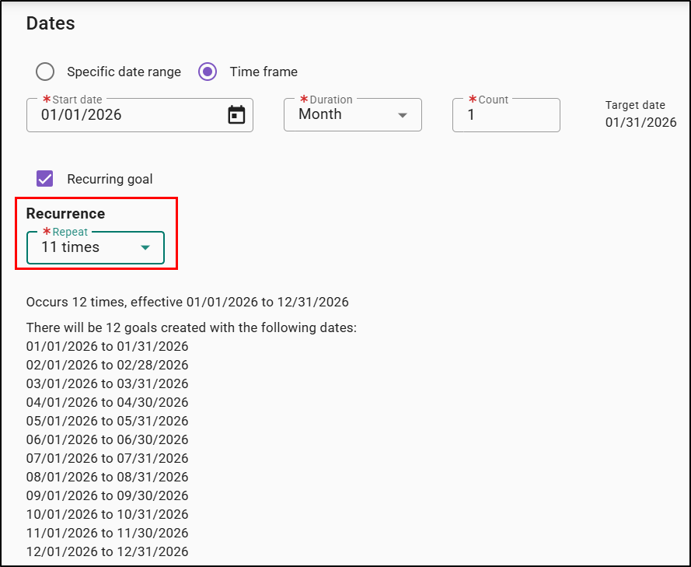Image resolution: width=691 pixels, height=567 pixels.
Task: Click the 07/01/2026 to 07/31/2026 row
Action: pyautogui.click(x=107, y=458)
